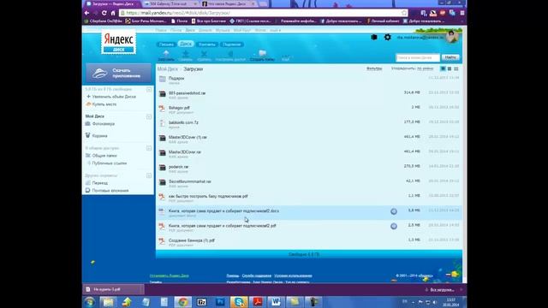This screenshot has width=548, height=308.
Task: Click the Yandex Disk logo
Action: pos(119,43)
